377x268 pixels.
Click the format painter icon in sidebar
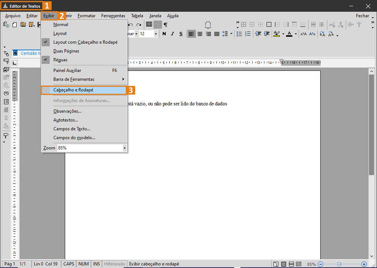click(x=6, y=136)
